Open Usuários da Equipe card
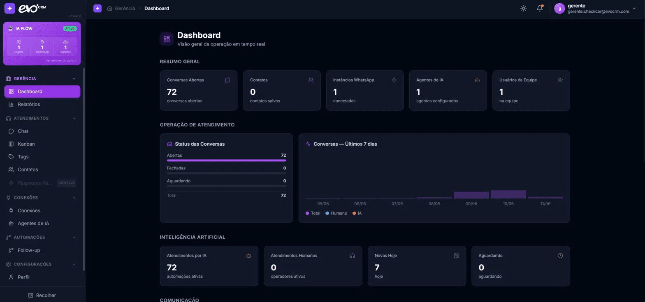Screen dimensions: 645x302 (x=531, y=90)
